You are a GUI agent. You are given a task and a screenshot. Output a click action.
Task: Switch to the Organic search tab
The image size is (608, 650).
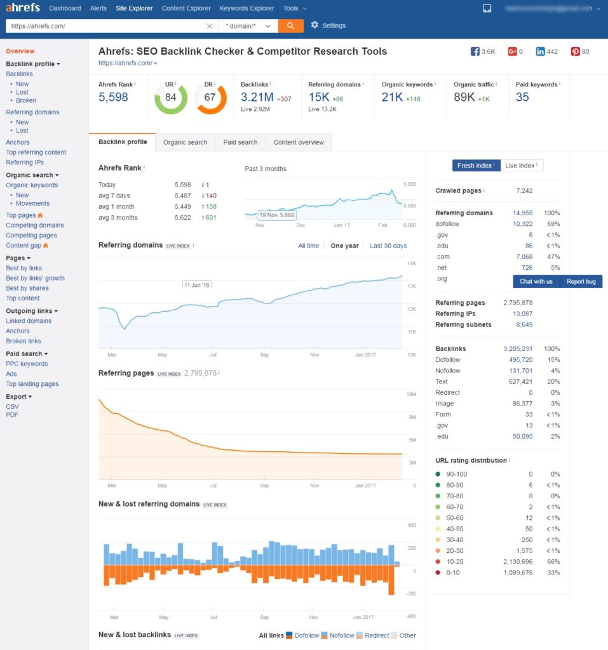pyautogui.click(x=185, y=142)
